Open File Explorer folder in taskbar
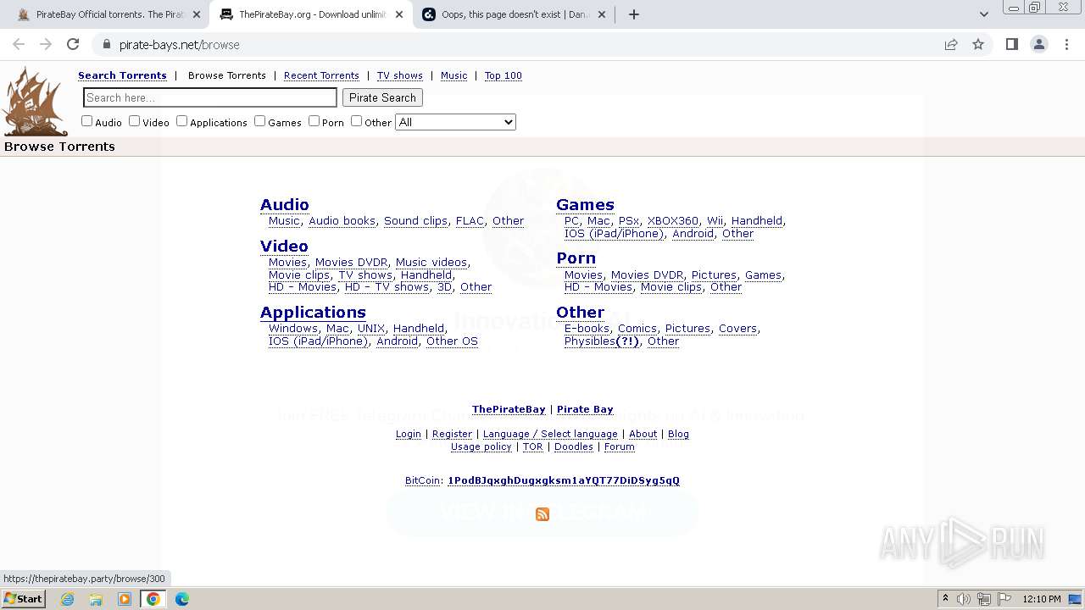 96,599
